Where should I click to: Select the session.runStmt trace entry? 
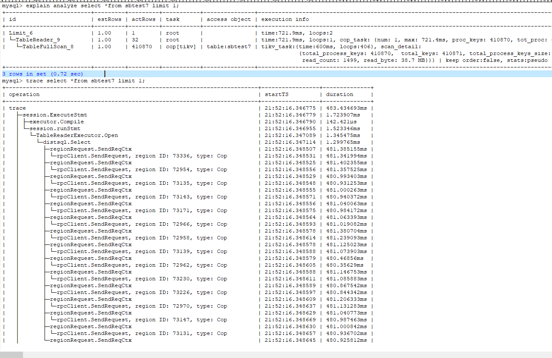[55, 128]
